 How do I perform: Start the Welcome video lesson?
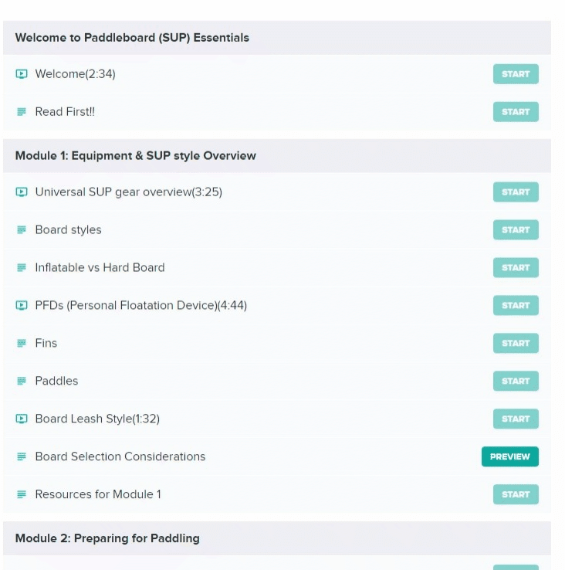coord(516,74)
